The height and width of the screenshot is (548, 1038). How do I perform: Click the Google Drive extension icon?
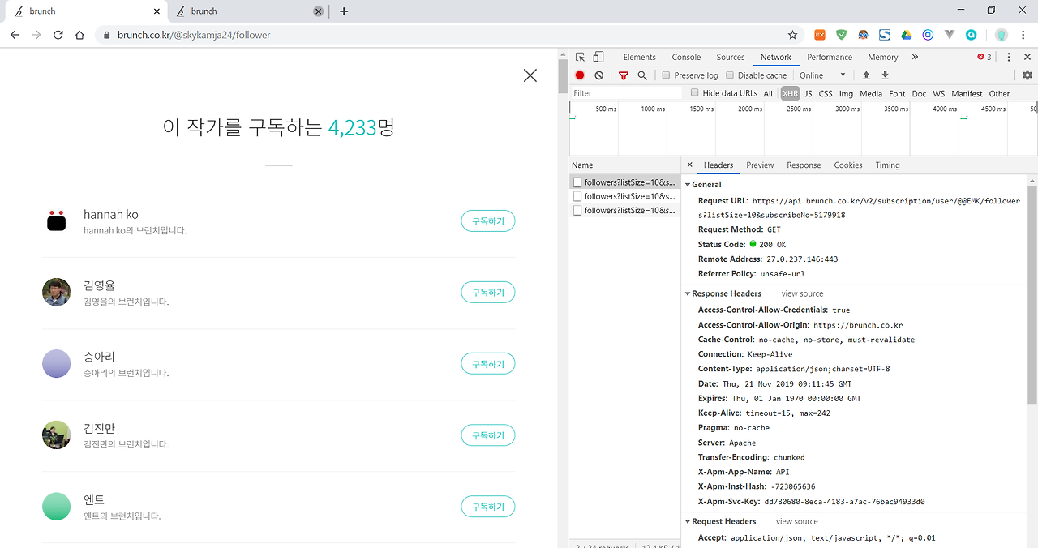907,35
